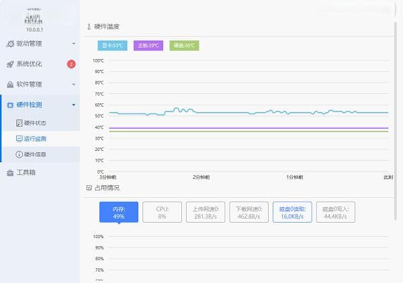This screenshot has height=283, width=403.
Task: Click the 占用情况 section heading text
Action: coord(107,188)
